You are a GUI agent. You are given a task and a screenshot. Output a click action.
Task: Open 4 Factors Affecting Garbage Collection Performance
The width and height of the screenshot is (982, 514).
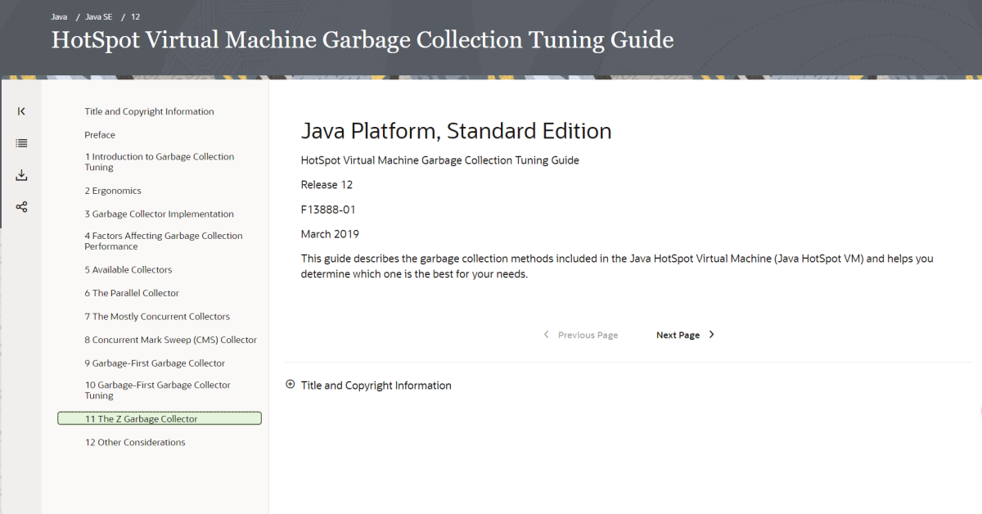pyautogui.click(x=164, y=241)
